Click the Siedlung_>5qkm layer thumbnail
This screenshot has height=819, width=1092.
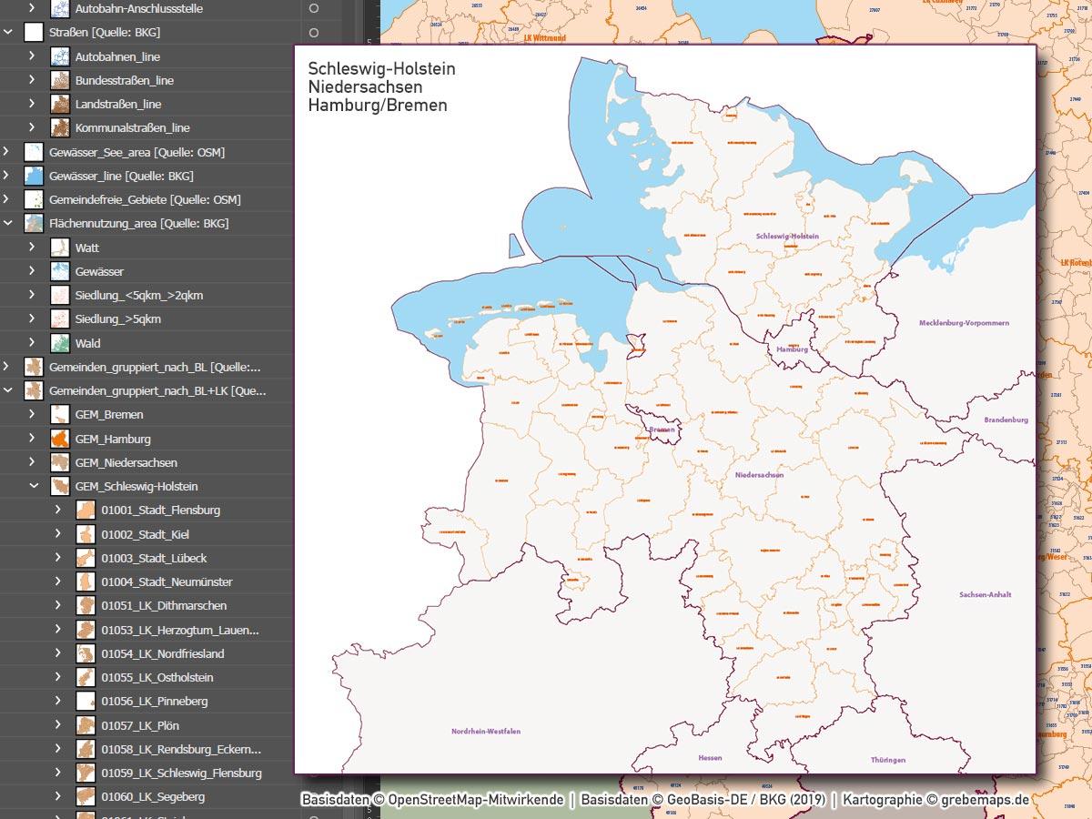(59, 318)
